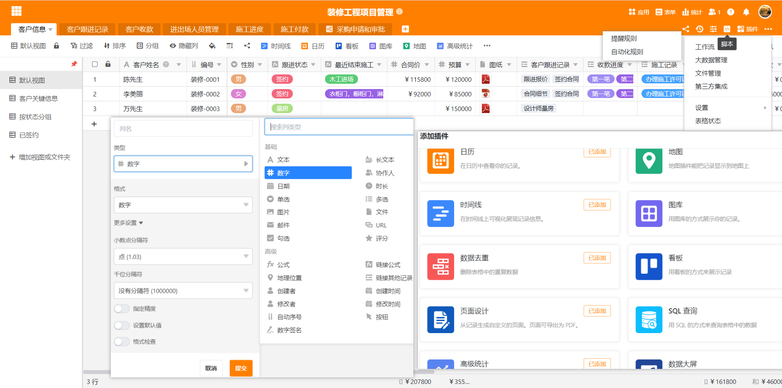Click the help question mark icon
The height and width of the screenshot is (388, 782).
(x=731, y=12)
